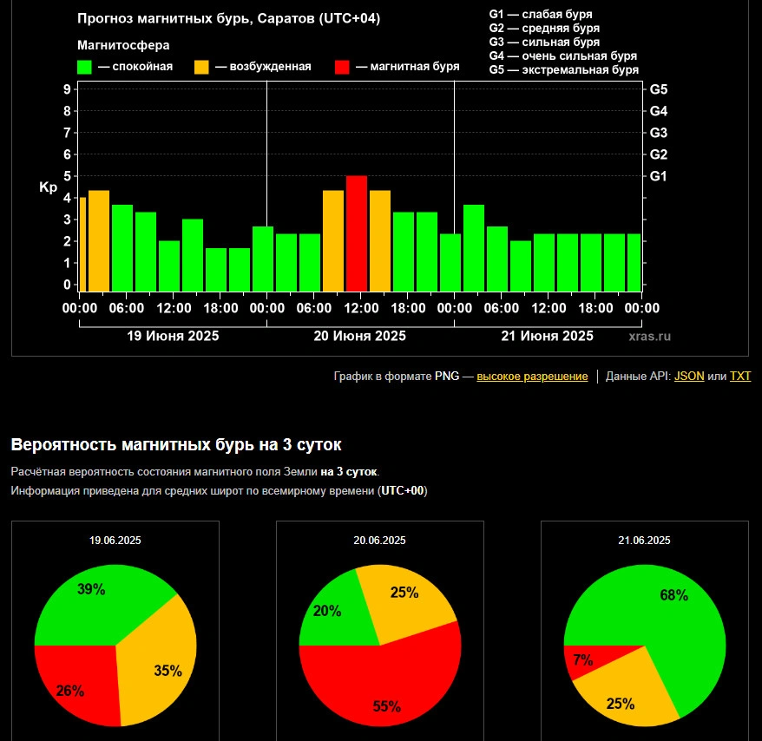
Task: Click the 26% red slice of 19.06.2025 pie
Action: pos(78,680)
